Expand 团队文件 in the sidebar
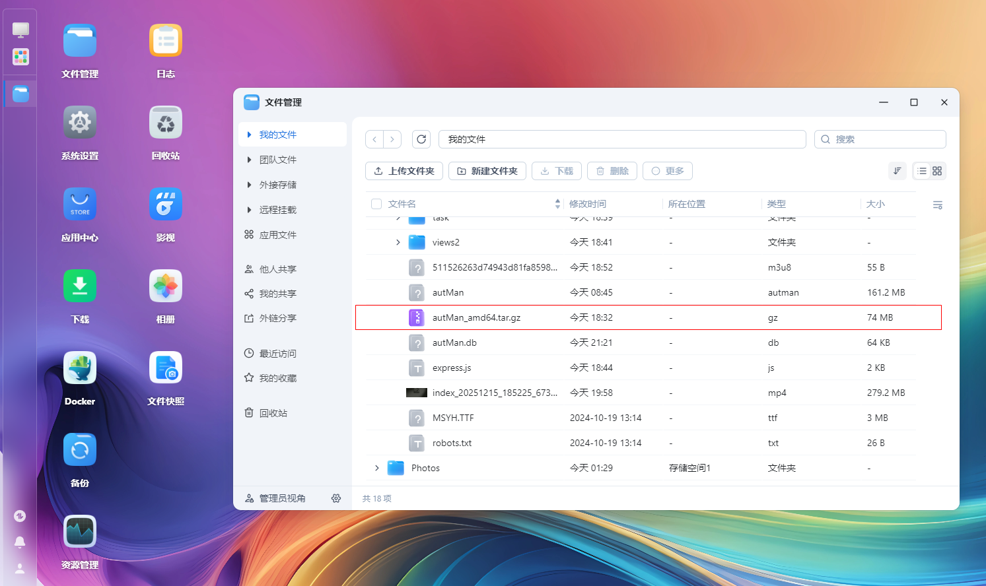The height and width of the screenshot is (586, 986). point(249,160)
